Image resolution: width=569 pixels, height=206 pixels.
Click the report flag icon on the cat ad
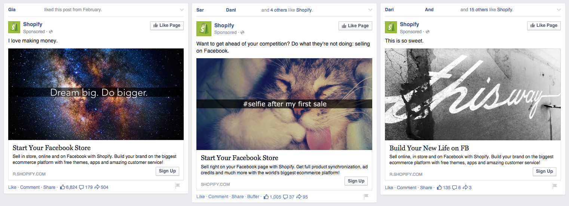coord(366,196)
